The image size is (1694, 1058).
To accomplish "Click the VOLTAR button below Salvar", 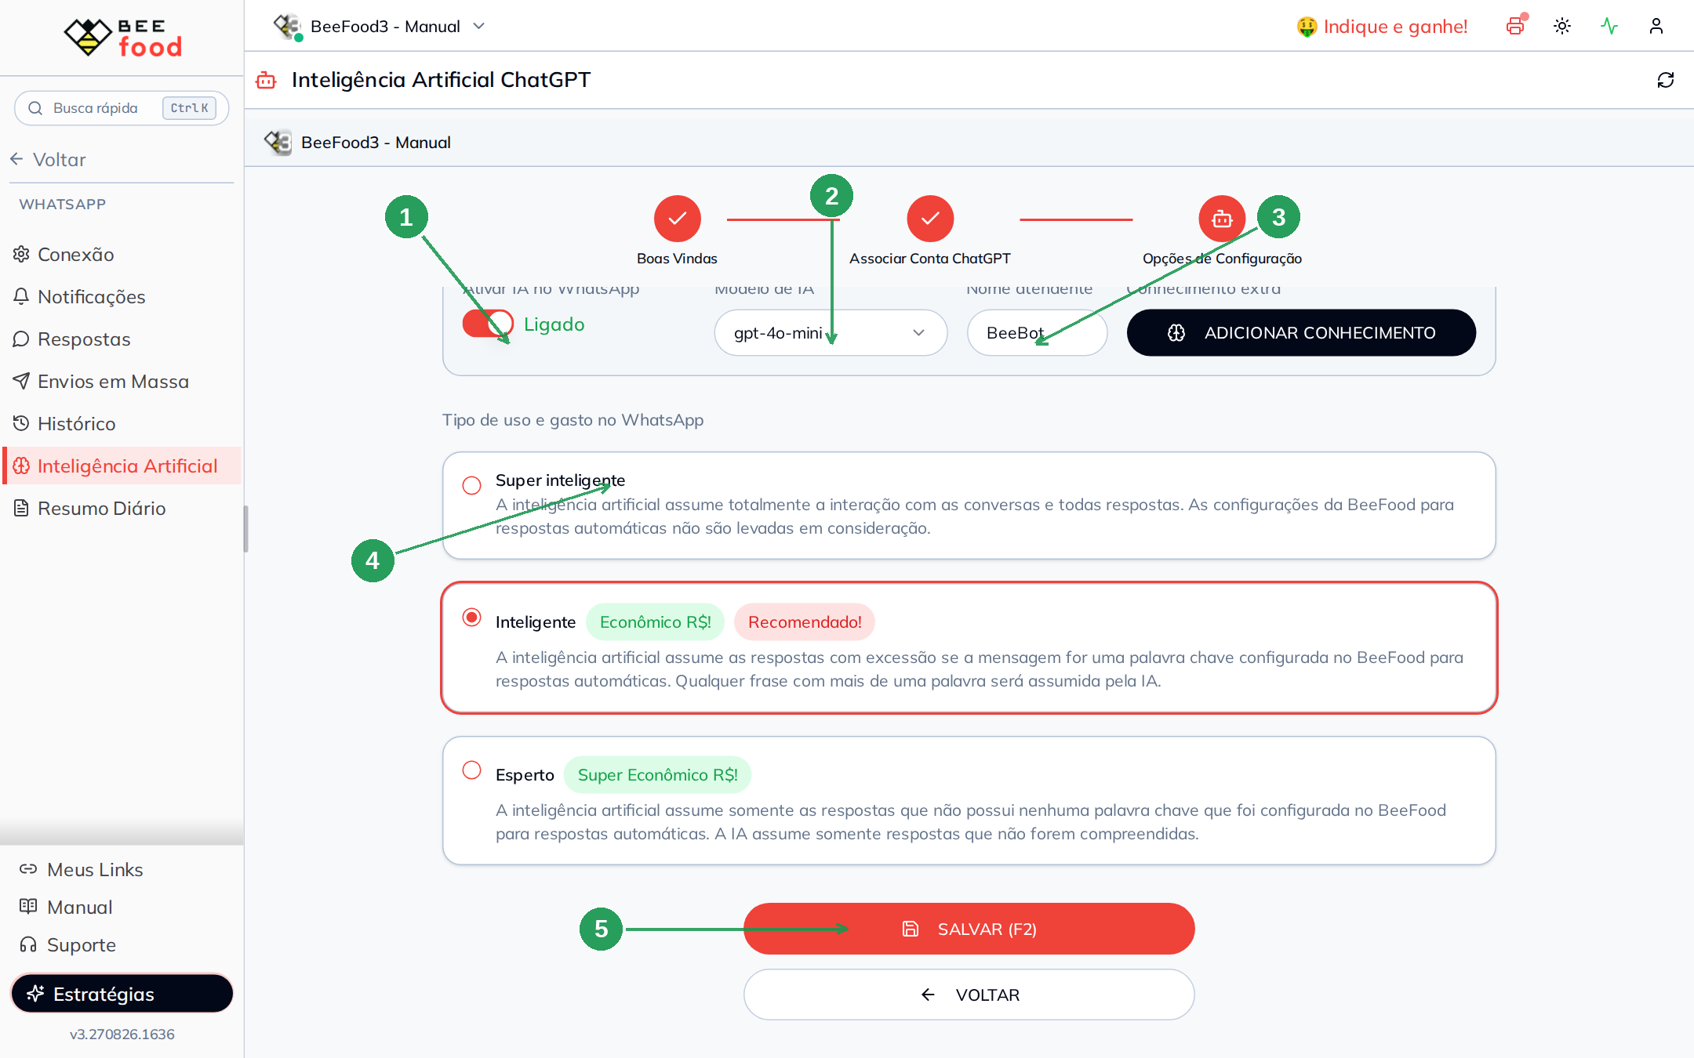I will coord(969,995).
